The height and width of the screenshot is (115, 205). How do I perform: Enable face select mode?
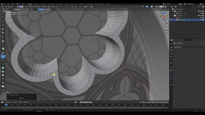[x=22, y=7]
